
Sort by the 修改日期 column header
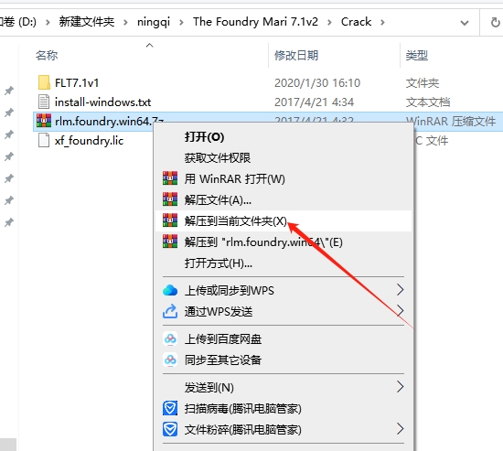point(296,55)
